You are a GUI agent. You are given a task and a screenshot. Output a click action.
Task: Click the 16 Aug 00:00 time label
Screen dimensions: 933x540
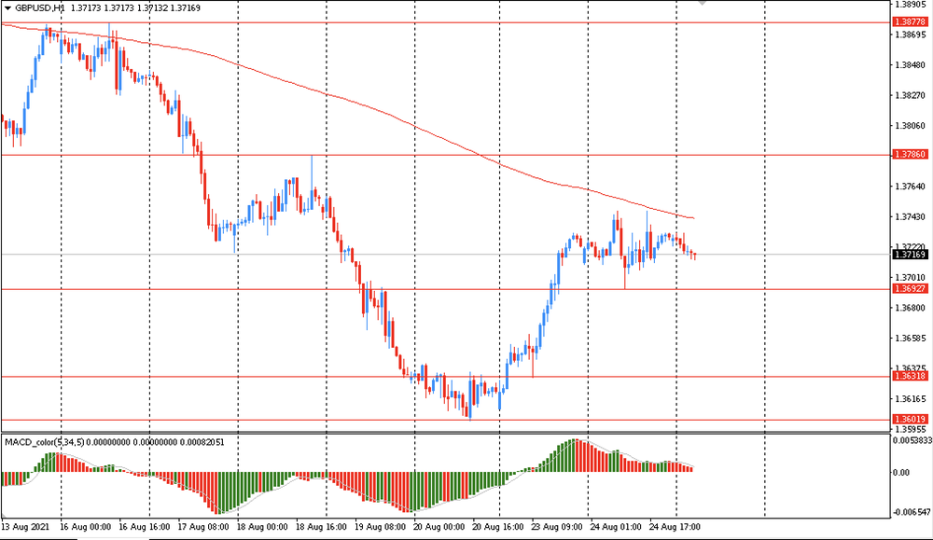[85, 527]
